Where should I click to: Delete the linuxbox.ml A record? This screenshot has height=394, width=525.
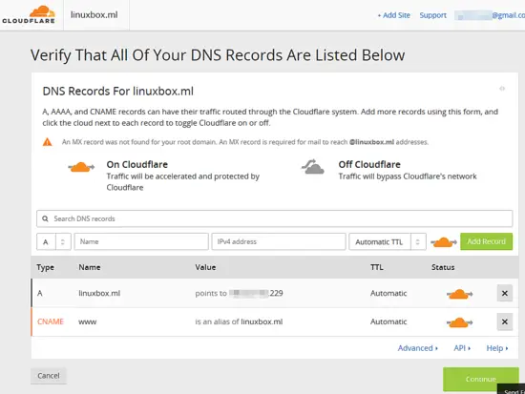click(x=505, y=293)
